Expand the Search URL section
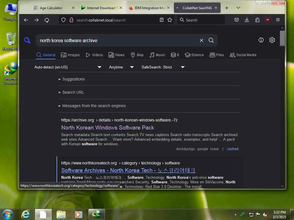Image resolution: width=294 pixels, height=220 pixels. [x=71, y=92]
